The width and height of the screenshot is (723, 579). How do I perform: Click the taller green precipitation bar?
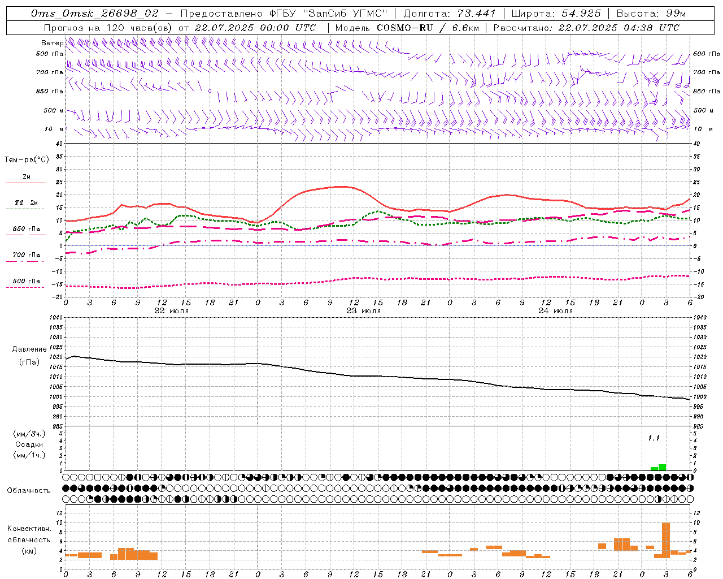tap(663, 467)
